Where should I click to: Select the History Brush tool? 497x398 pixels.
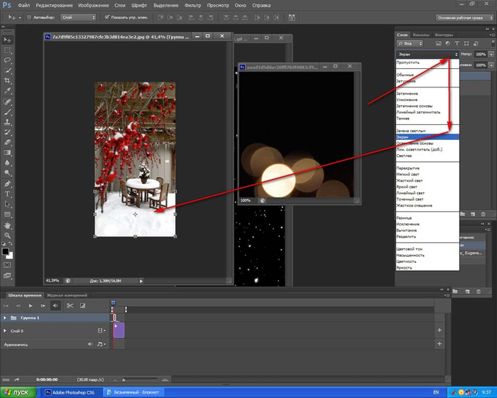pyautogui.click(x=7, y=132)
